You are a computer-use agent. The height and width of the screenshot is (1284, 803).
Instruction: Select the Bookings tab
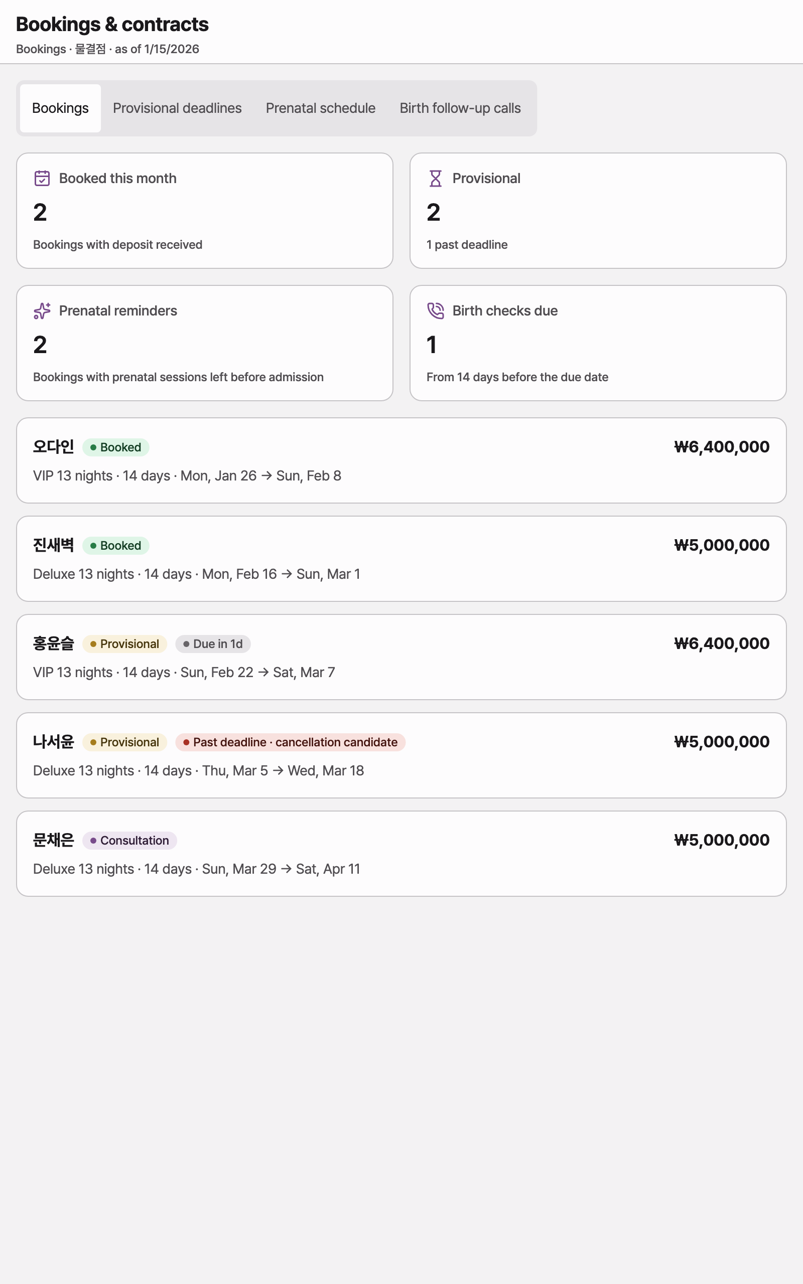tap(61, 108)
